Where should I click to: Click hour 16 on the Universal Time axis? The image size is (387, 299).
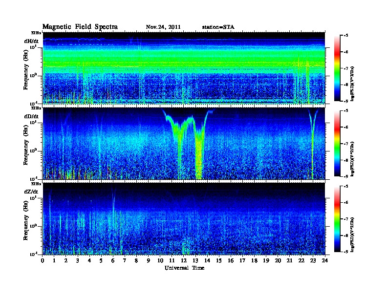coord(231,261)
